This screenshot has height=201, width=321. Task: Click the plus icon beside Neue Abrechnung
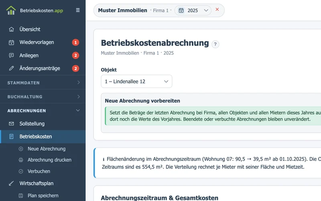(21, 149)
